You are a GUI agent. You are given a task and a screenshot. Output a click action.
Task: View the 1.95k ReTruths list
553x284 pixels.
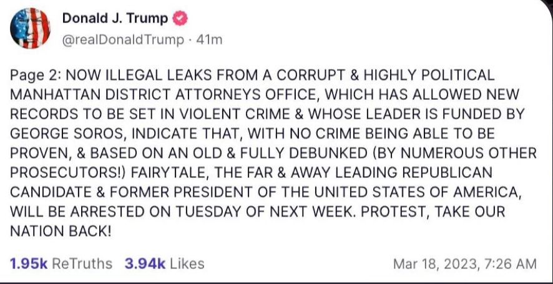tap(61, 263)
